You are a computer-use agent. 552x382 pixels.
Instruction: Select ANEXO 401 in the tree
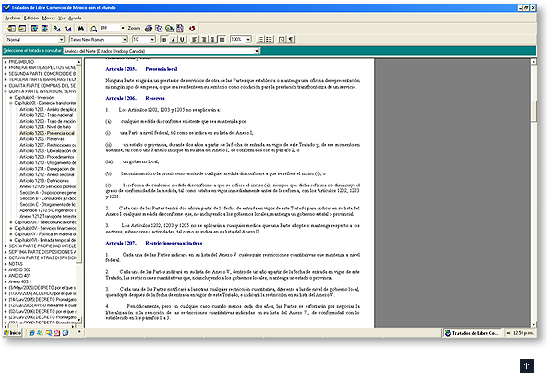[19, 276]
